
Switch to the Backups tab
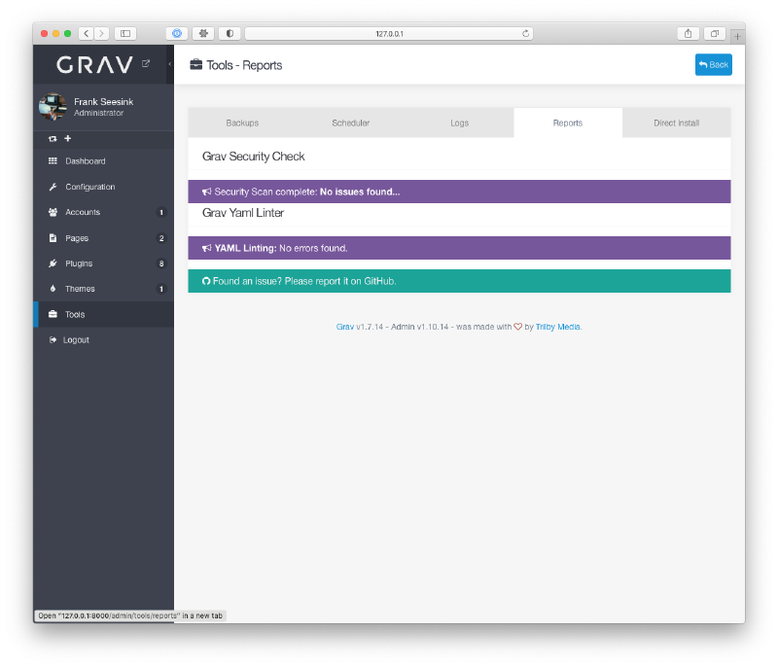point(241,123)
